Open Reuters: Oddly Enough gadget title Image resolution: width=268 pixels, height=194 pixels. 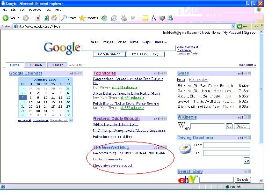(116, 119)
